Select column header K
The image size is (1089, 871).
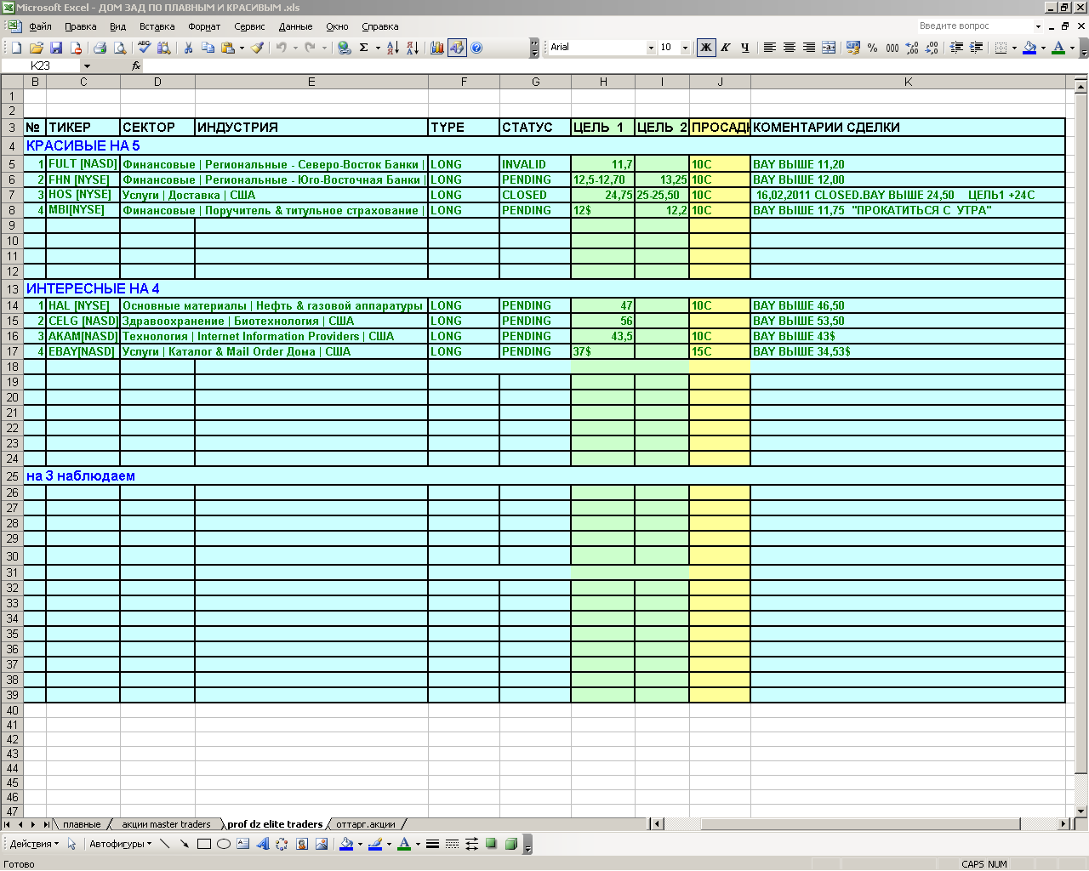908,82
